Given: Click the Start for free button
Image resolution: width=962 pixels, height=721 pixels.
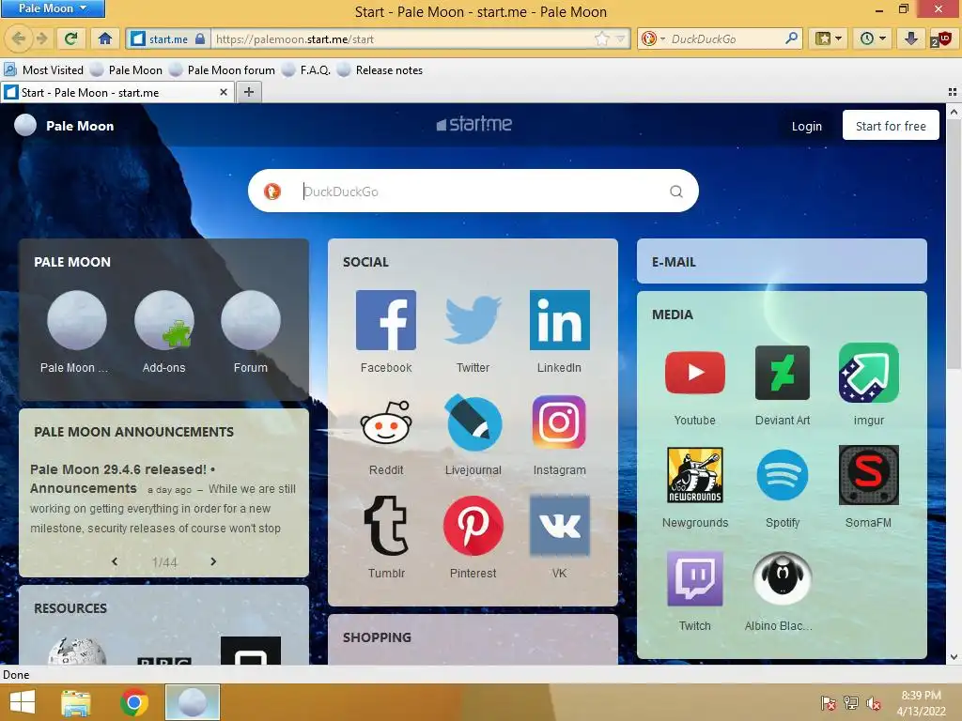Looking at the screenshot, I should [891, 125].
